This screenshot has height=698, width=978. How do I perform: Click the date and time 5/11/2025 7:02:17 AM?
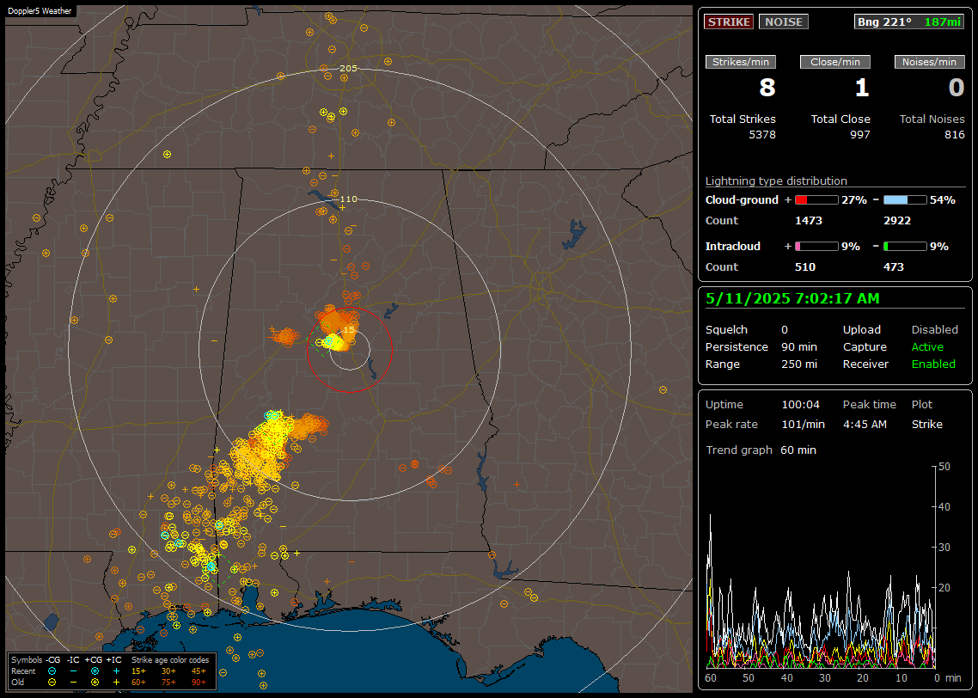792,299
